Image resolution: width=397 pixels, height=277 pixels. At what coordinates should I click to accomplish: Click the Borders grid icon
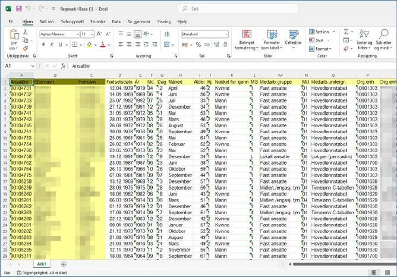(75, 45)
